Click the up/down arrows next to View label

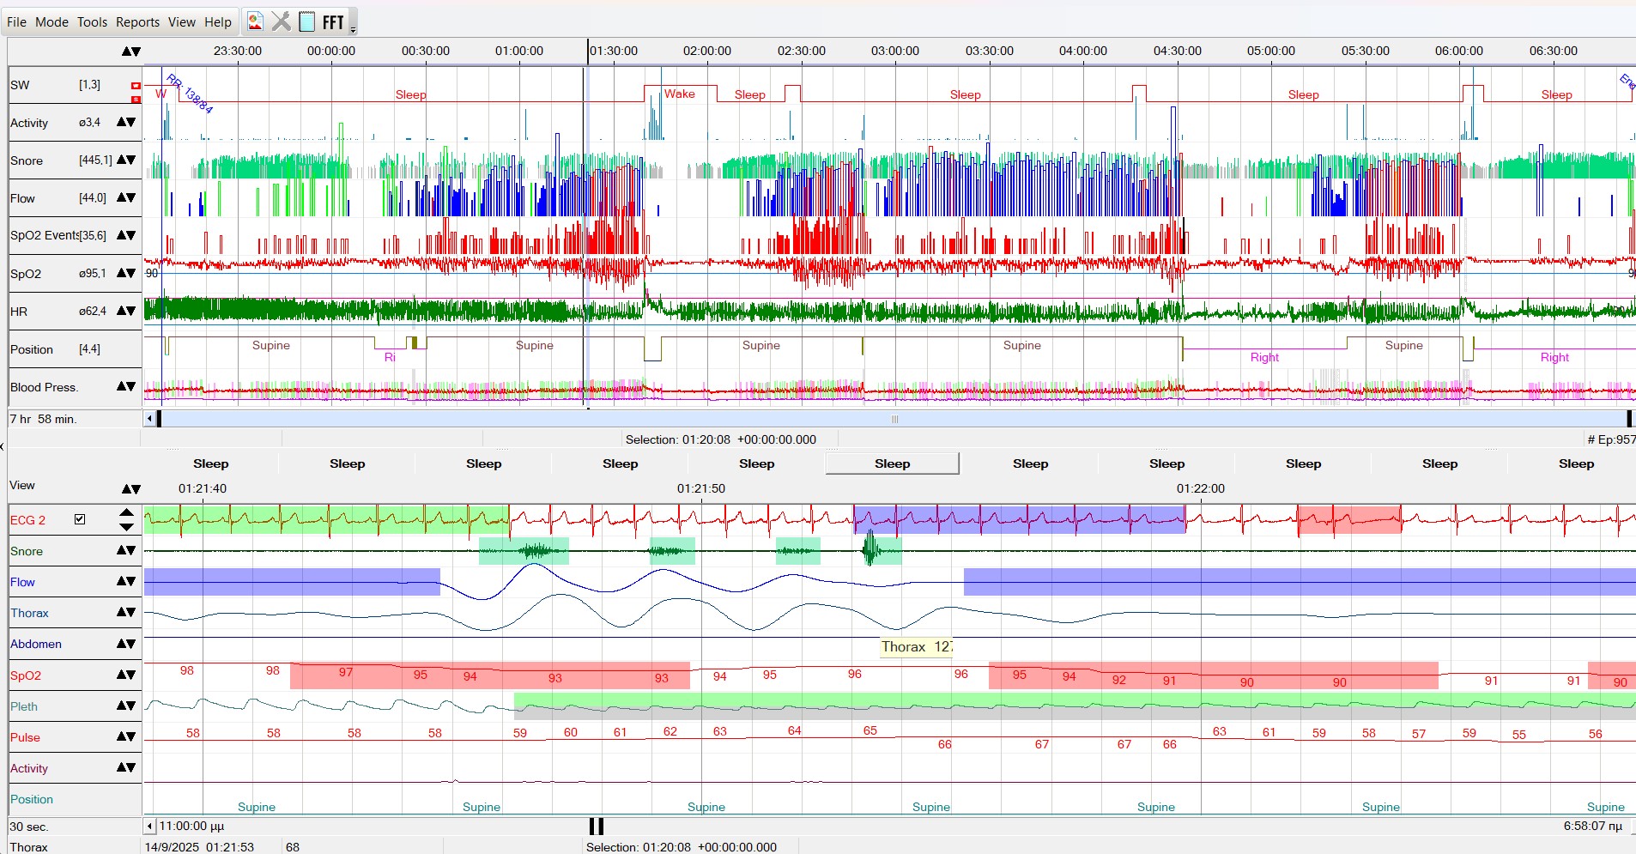(130, 488)
